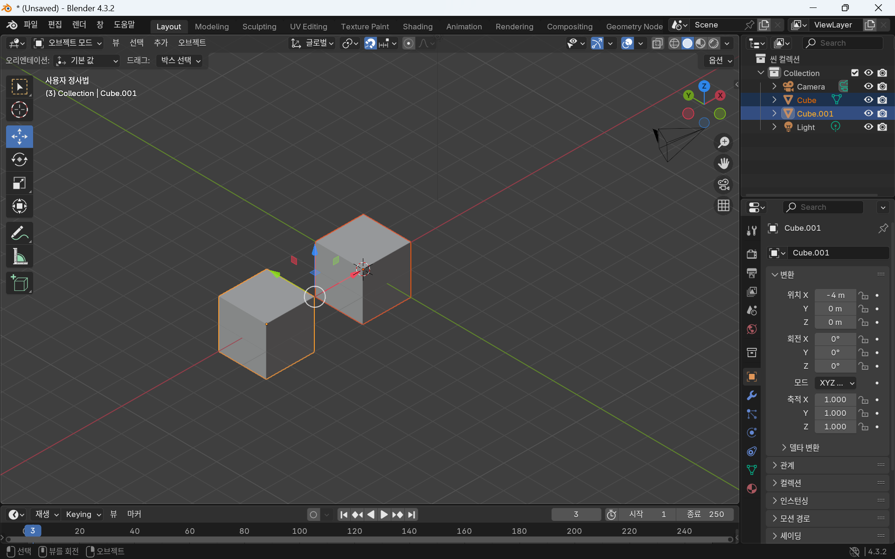
Task: Open the Object Data mesh tab
Action: point(751,470)
